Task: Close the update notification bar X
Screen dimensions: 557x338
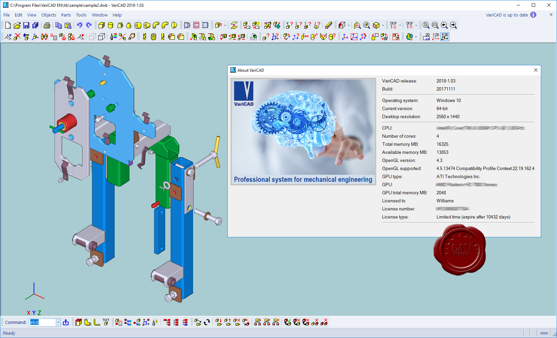Action: coord(551,15)
